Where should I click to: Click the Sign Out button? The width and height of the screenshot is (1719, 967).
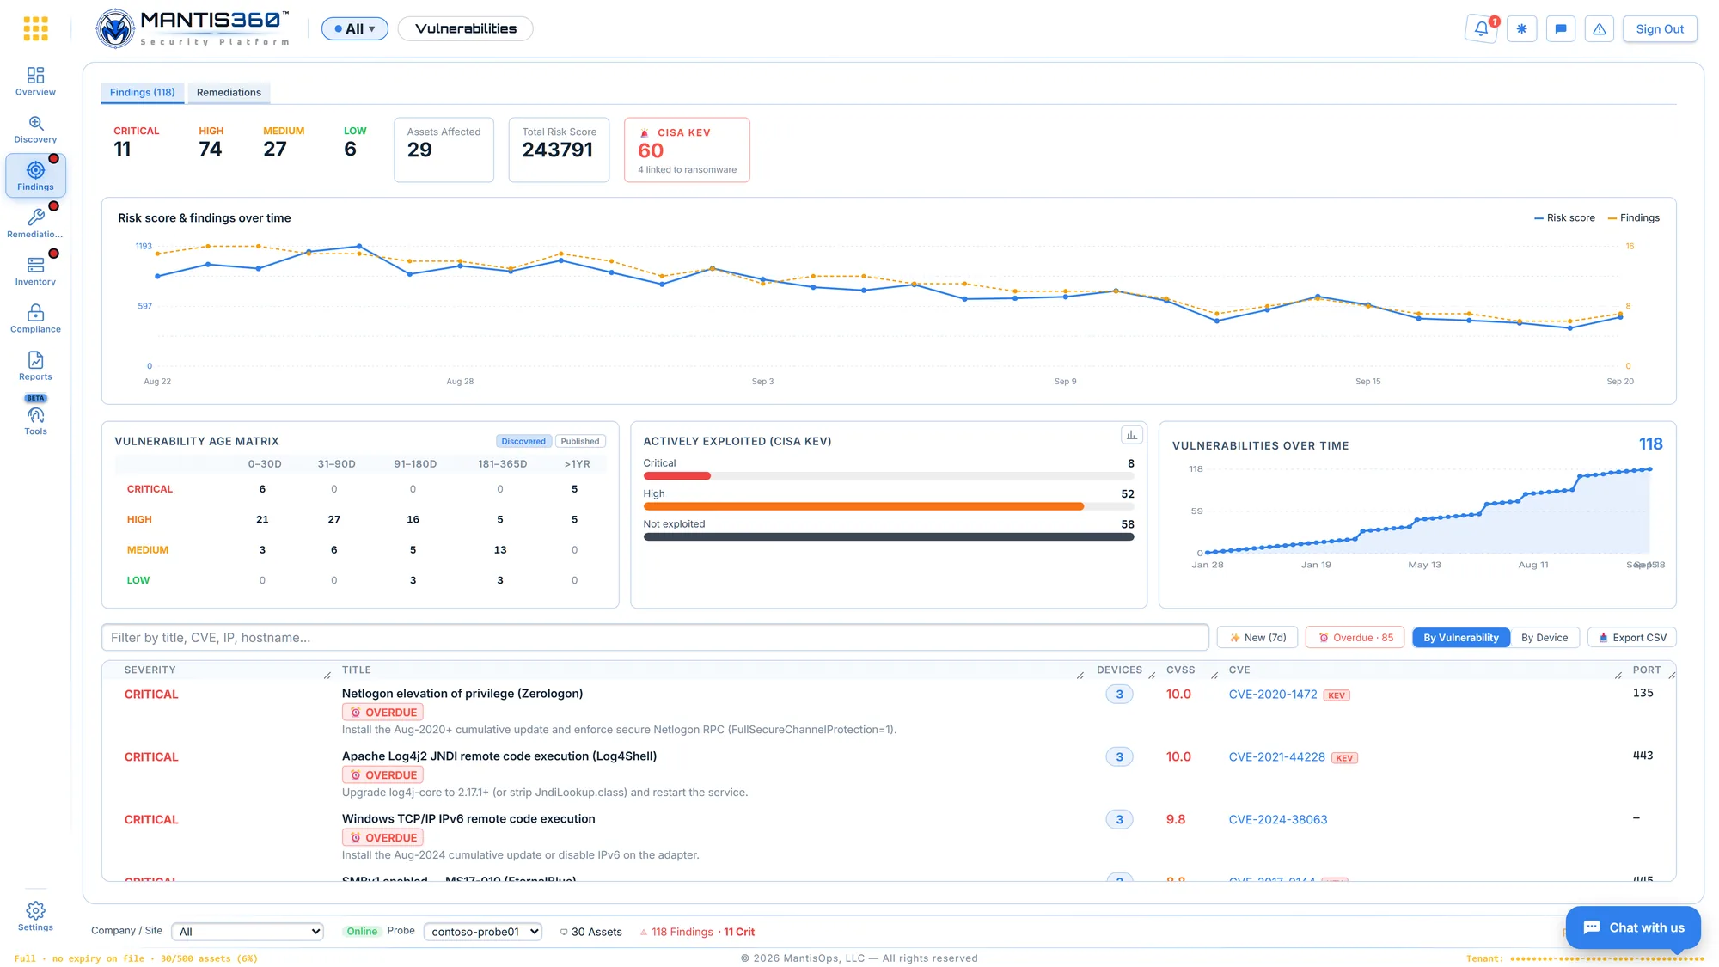[1660, 28]
